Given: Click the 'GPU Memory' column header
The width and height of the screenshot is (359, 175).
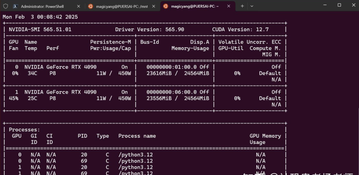Looking at the screenshot, I should (265, 136).
